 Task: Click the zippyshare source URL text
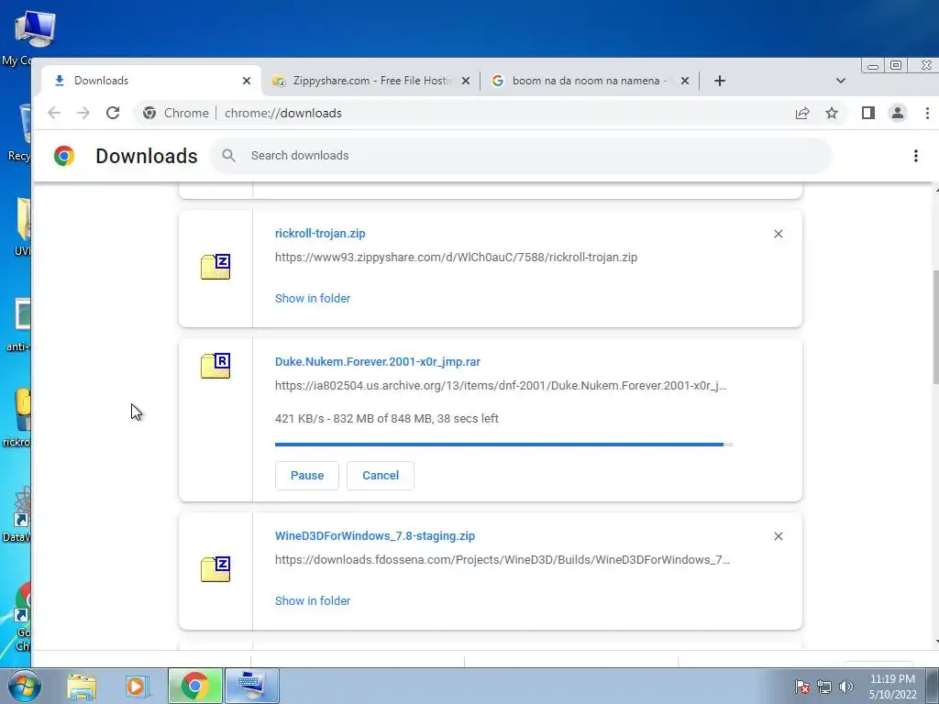pyautogui.click(x=456, y=258)
